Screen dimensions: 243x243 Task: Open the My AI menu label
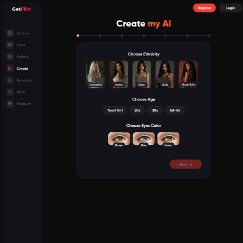pos(21,92)
